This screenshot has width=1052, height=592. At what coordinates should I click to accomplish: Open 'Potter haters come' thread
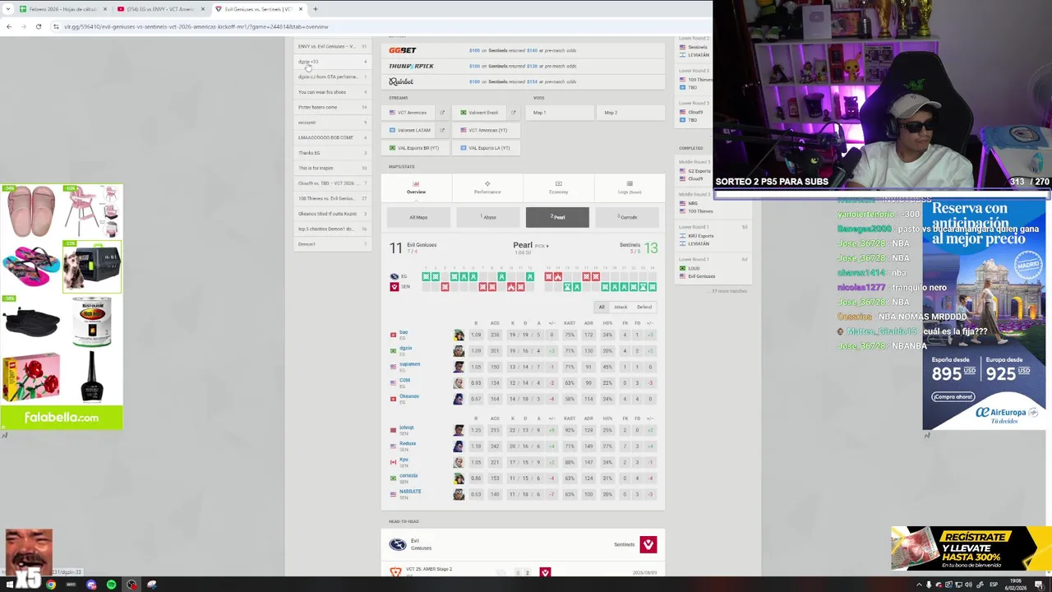[x=333, y=107]
